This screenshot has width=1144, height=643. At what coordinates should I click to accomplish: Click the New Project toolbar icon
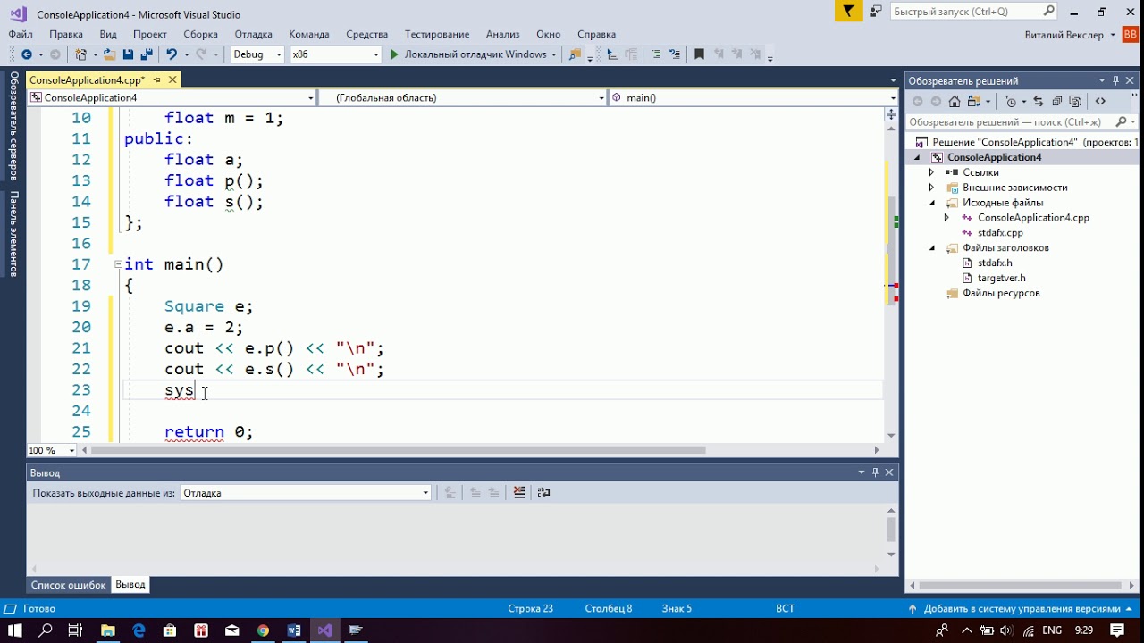pyautogui.click(x=80, y=54)
